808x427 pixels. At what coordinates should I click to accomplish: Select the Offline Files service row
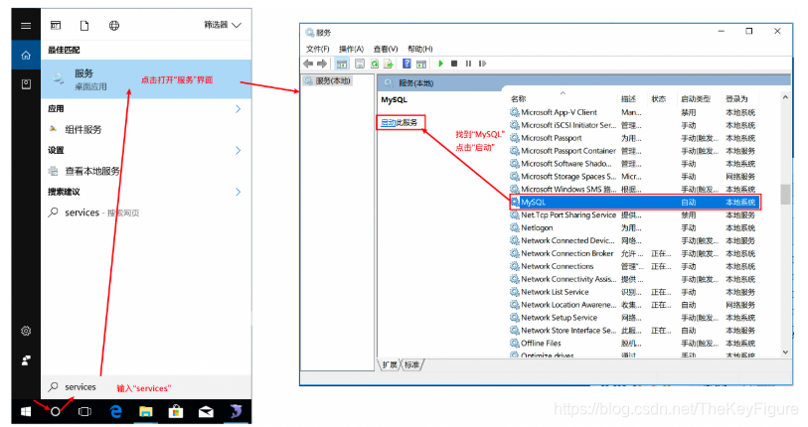(x=635, y=343)
